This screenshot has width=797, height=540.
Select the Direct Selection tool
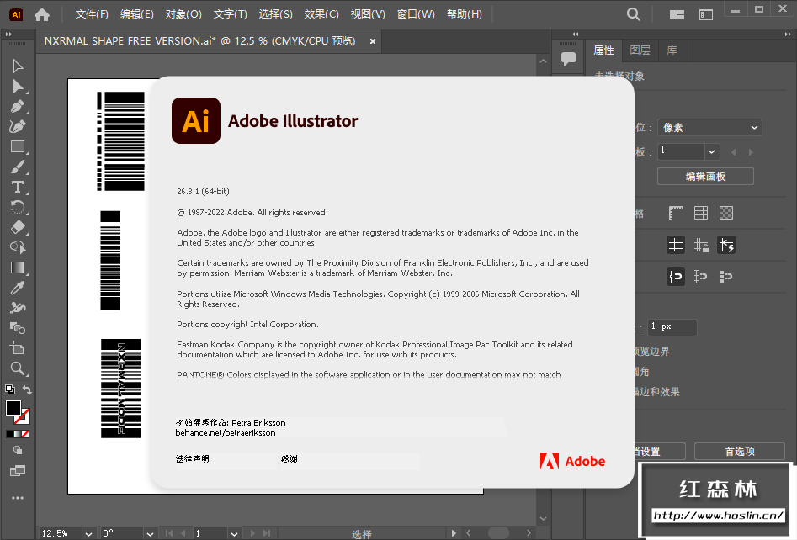click(18, 87)
